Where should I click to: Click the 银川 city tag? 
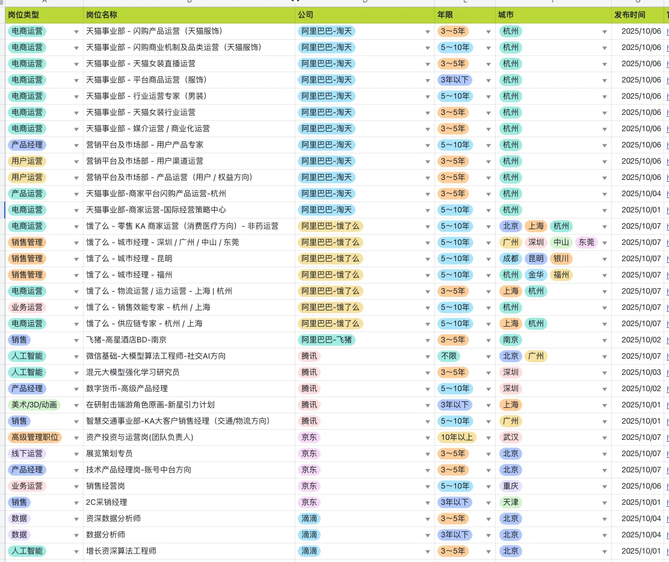tap(561, 258)
